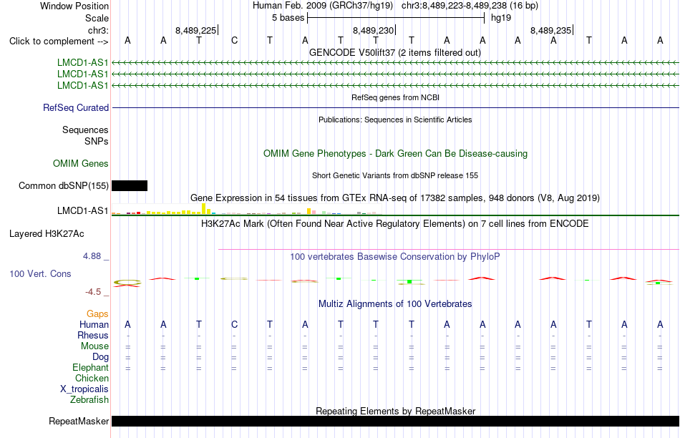
Task: Click the OMIM Genes track label
Action: click(81, 163)
